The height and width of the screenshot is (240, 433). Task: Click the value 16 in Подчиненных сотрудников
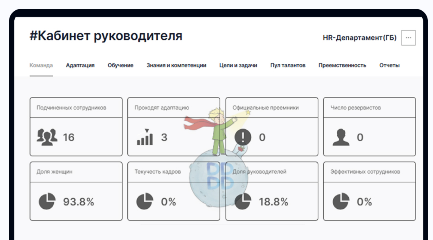[69, 137]
